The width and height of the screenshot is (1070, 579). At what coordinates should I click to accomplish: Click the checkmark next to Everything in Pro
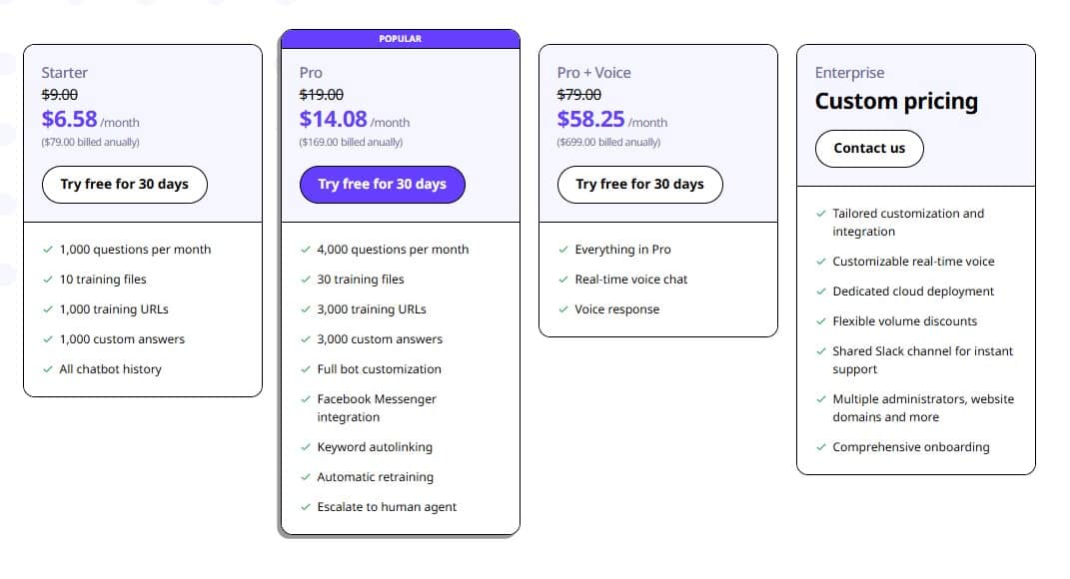[x=562, y=250]
